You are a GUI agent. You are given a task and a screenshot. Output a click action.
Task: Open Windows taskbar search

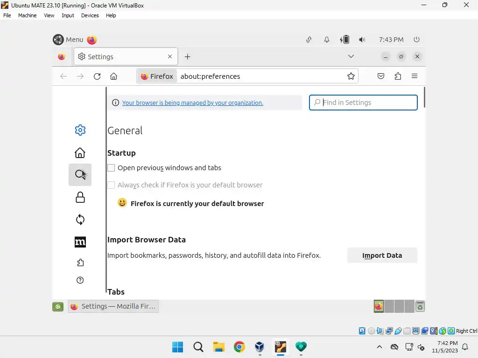[198, 347]
